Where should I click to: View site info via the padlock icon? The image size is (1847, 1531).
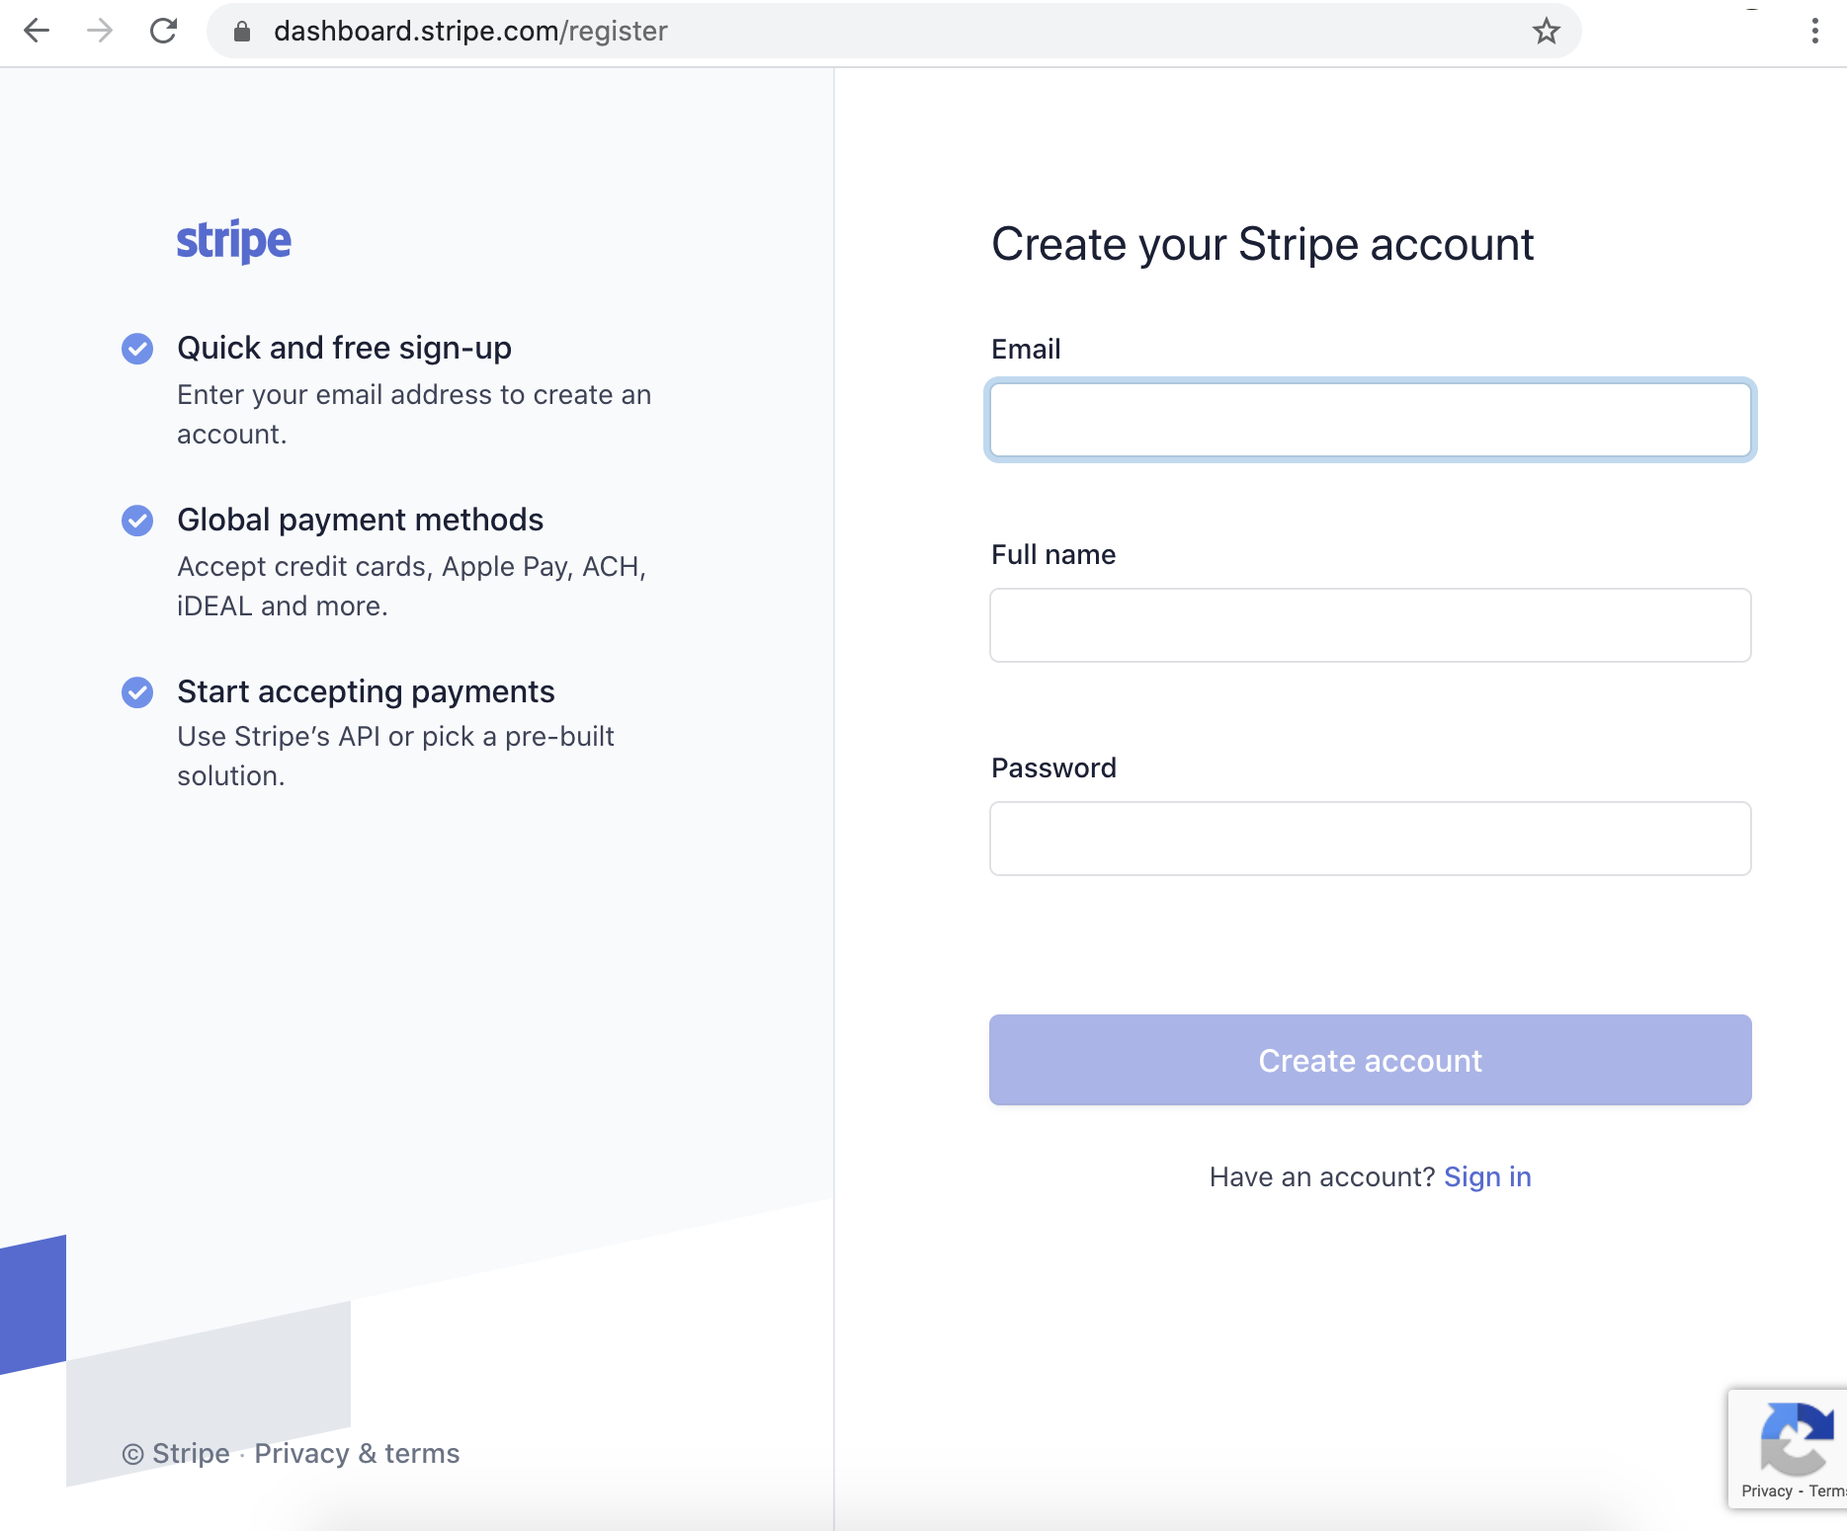click(x=242, y=32)
